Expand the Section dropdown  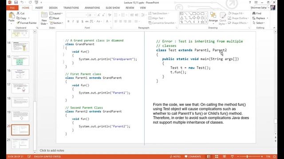(56, 23)
